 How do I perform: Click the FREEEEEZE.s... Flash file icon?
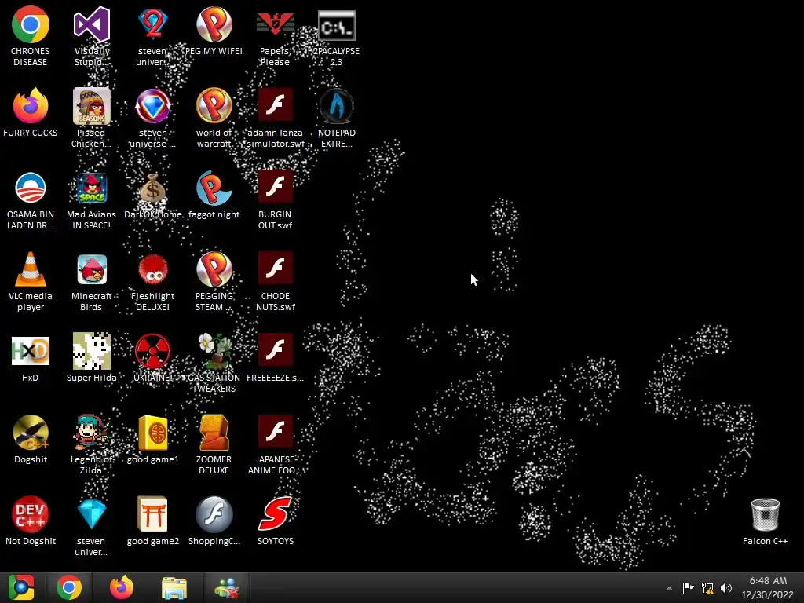tap(275, 349)
